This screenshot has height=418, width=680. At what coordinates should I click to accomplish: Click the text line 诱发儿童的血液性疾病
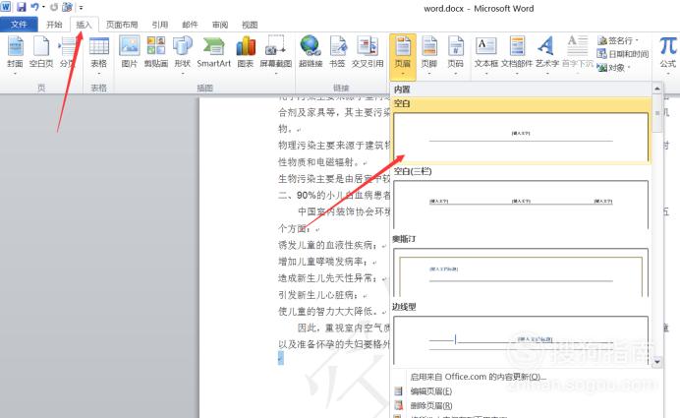pos(328,245)
